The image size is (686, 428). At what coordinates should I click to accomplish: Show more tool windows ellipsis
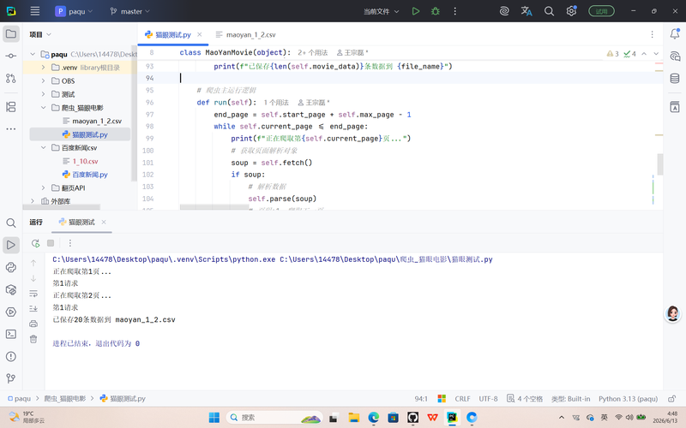[x=11, y=129]
